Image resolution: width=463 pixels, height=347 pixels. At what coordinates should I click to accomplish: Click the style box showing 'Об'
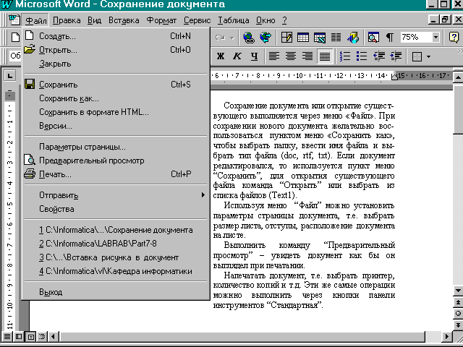click(15, 56)
